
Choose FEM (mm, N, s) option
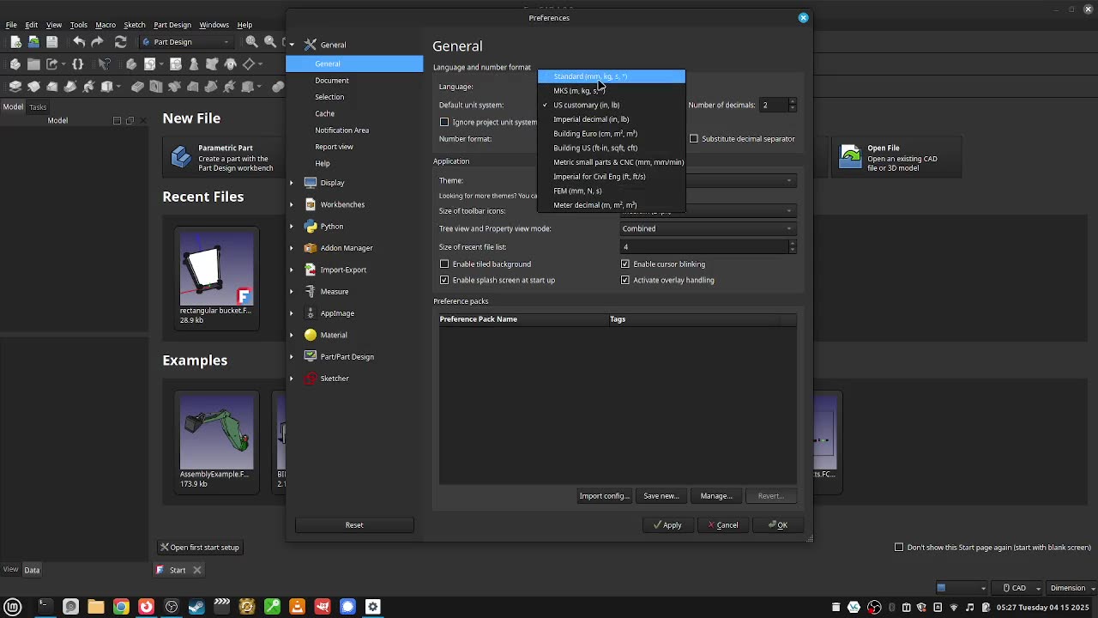point(611,191)
